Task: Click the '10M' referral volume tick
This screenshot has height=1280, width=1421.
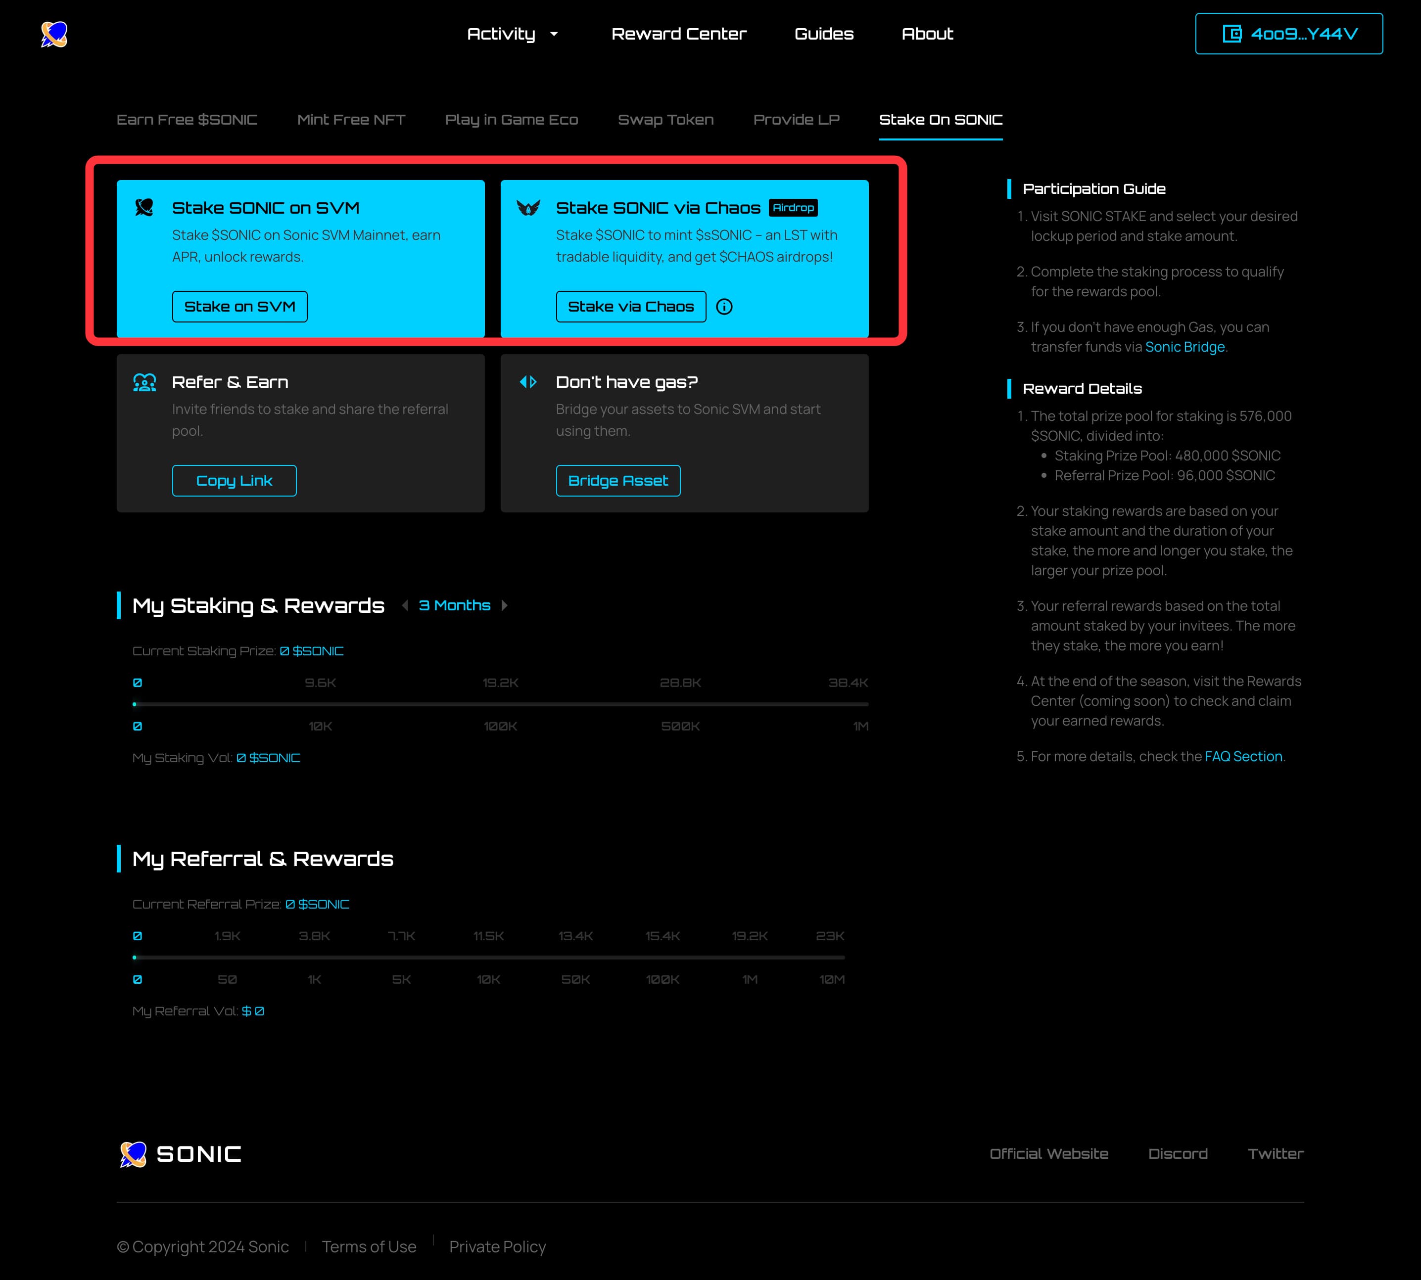Action: [832, 980]
